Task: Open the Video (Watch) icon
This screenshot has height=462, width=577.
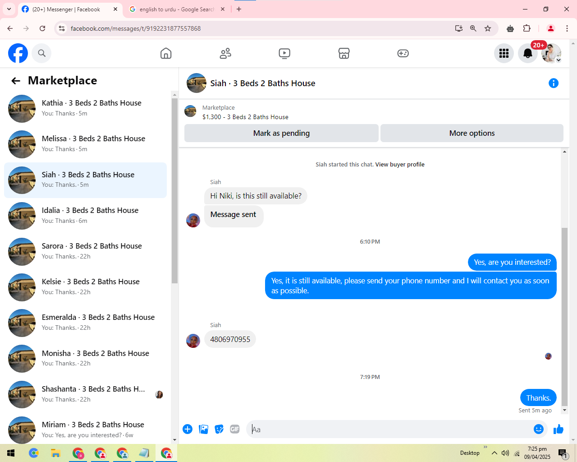Action: [284, 53]
